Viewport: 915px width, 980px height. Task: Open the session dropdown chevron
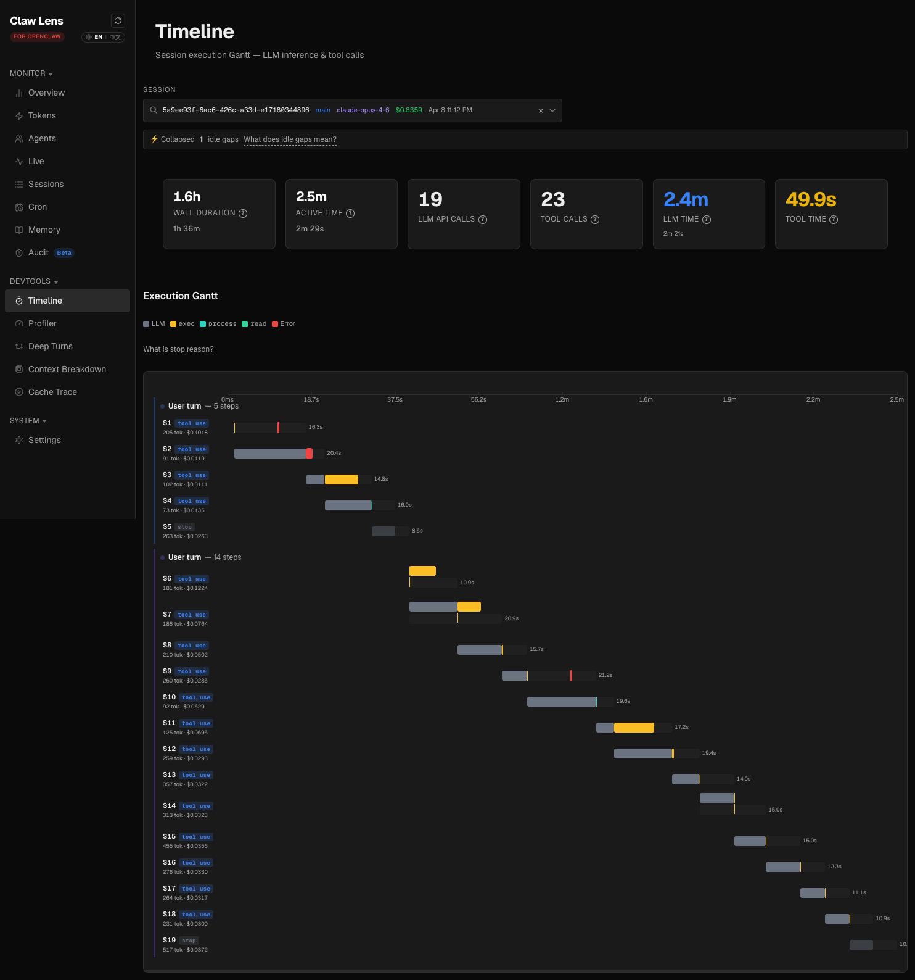[x=552, y=110]
